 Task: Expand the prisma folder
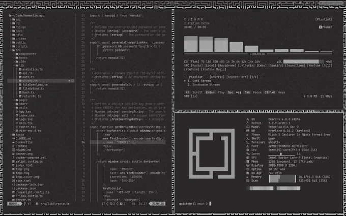[x=11, y=39]
